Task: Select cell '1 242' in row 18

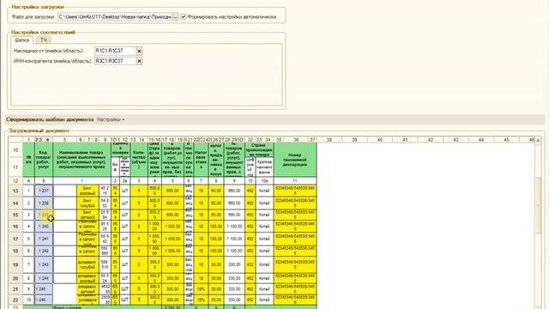Action: [x=44, y=251]
